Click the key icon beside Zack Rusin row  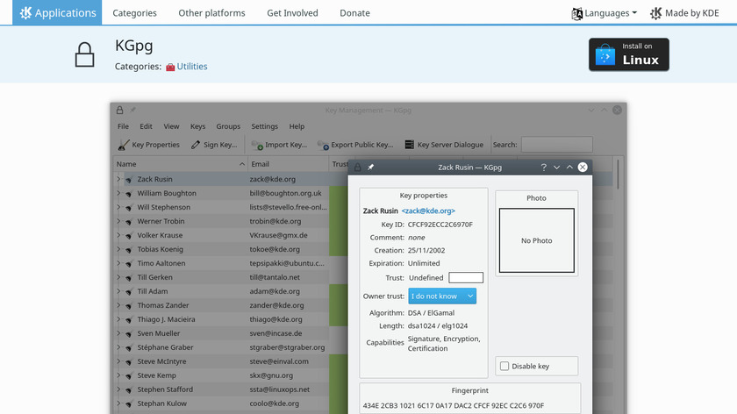129,180
